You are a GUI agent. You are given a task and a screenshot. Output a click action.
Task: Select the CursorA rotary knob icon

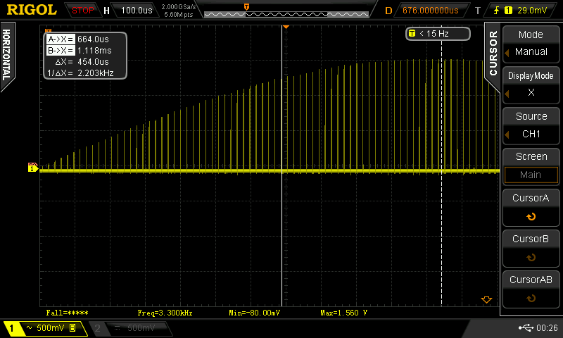coord(531,218)
